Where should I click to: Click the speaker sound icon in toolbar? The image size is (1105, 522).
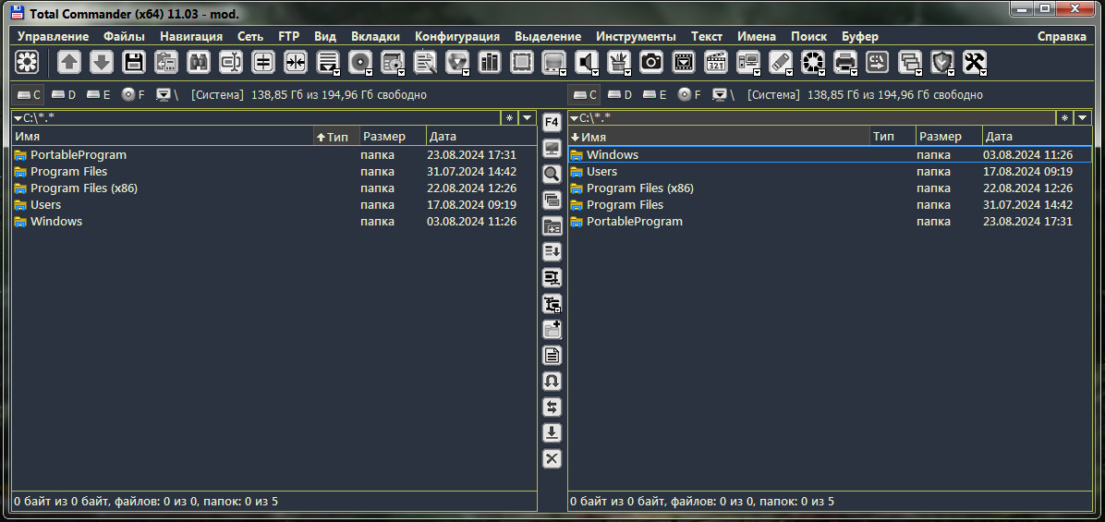click(586, 62)
